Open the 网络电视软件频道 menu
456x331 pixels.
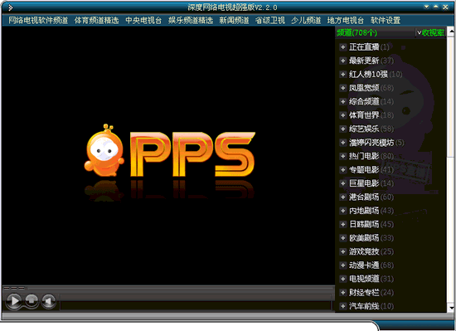click(x=38, y=20)
